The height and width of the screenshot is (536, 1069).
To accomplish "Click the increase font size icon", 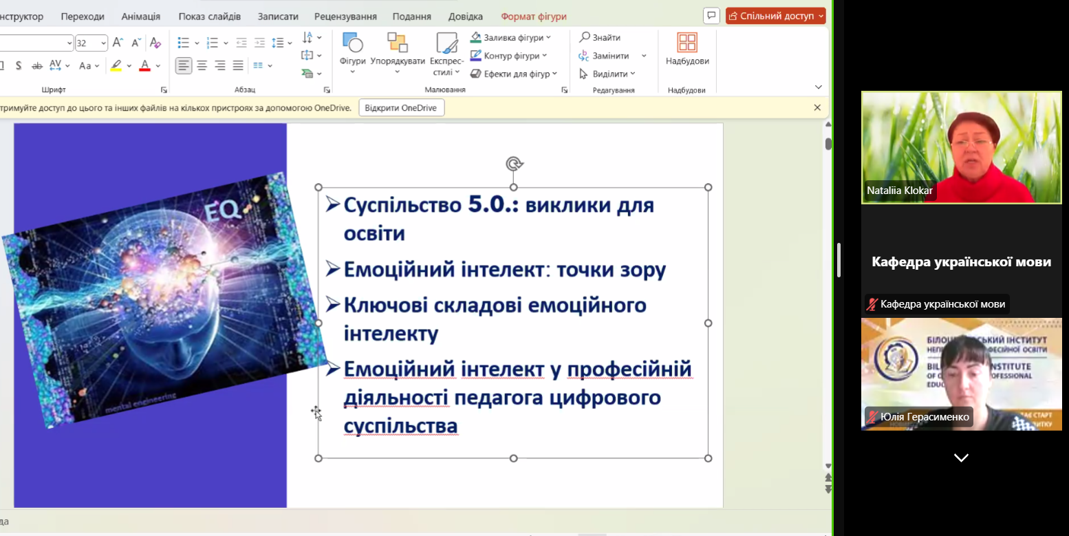I will (118, 43).
